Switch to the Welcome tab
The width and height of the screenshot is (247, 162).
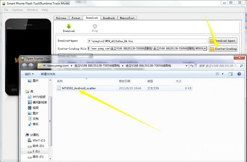click(x=61, y=18)
